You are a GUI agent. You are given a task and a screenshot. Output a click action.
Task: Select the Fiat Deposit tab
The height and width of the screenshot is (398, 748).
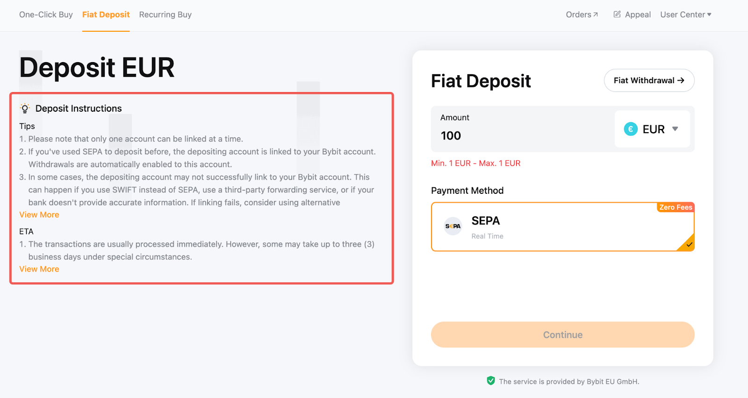(x=106, y=14)
